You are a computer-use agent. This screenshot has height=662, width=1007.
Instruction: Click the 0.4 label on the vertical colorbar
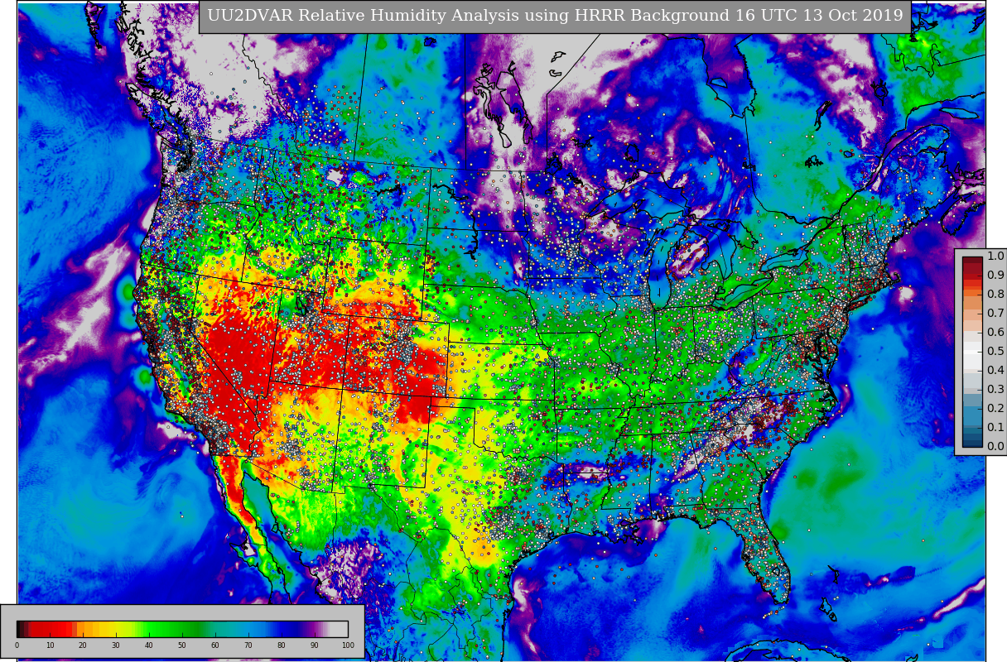pos(995,371)
